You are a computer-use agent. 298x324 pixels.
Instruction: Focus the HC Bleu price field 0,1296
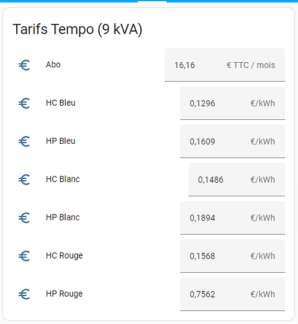coord(233,103)
